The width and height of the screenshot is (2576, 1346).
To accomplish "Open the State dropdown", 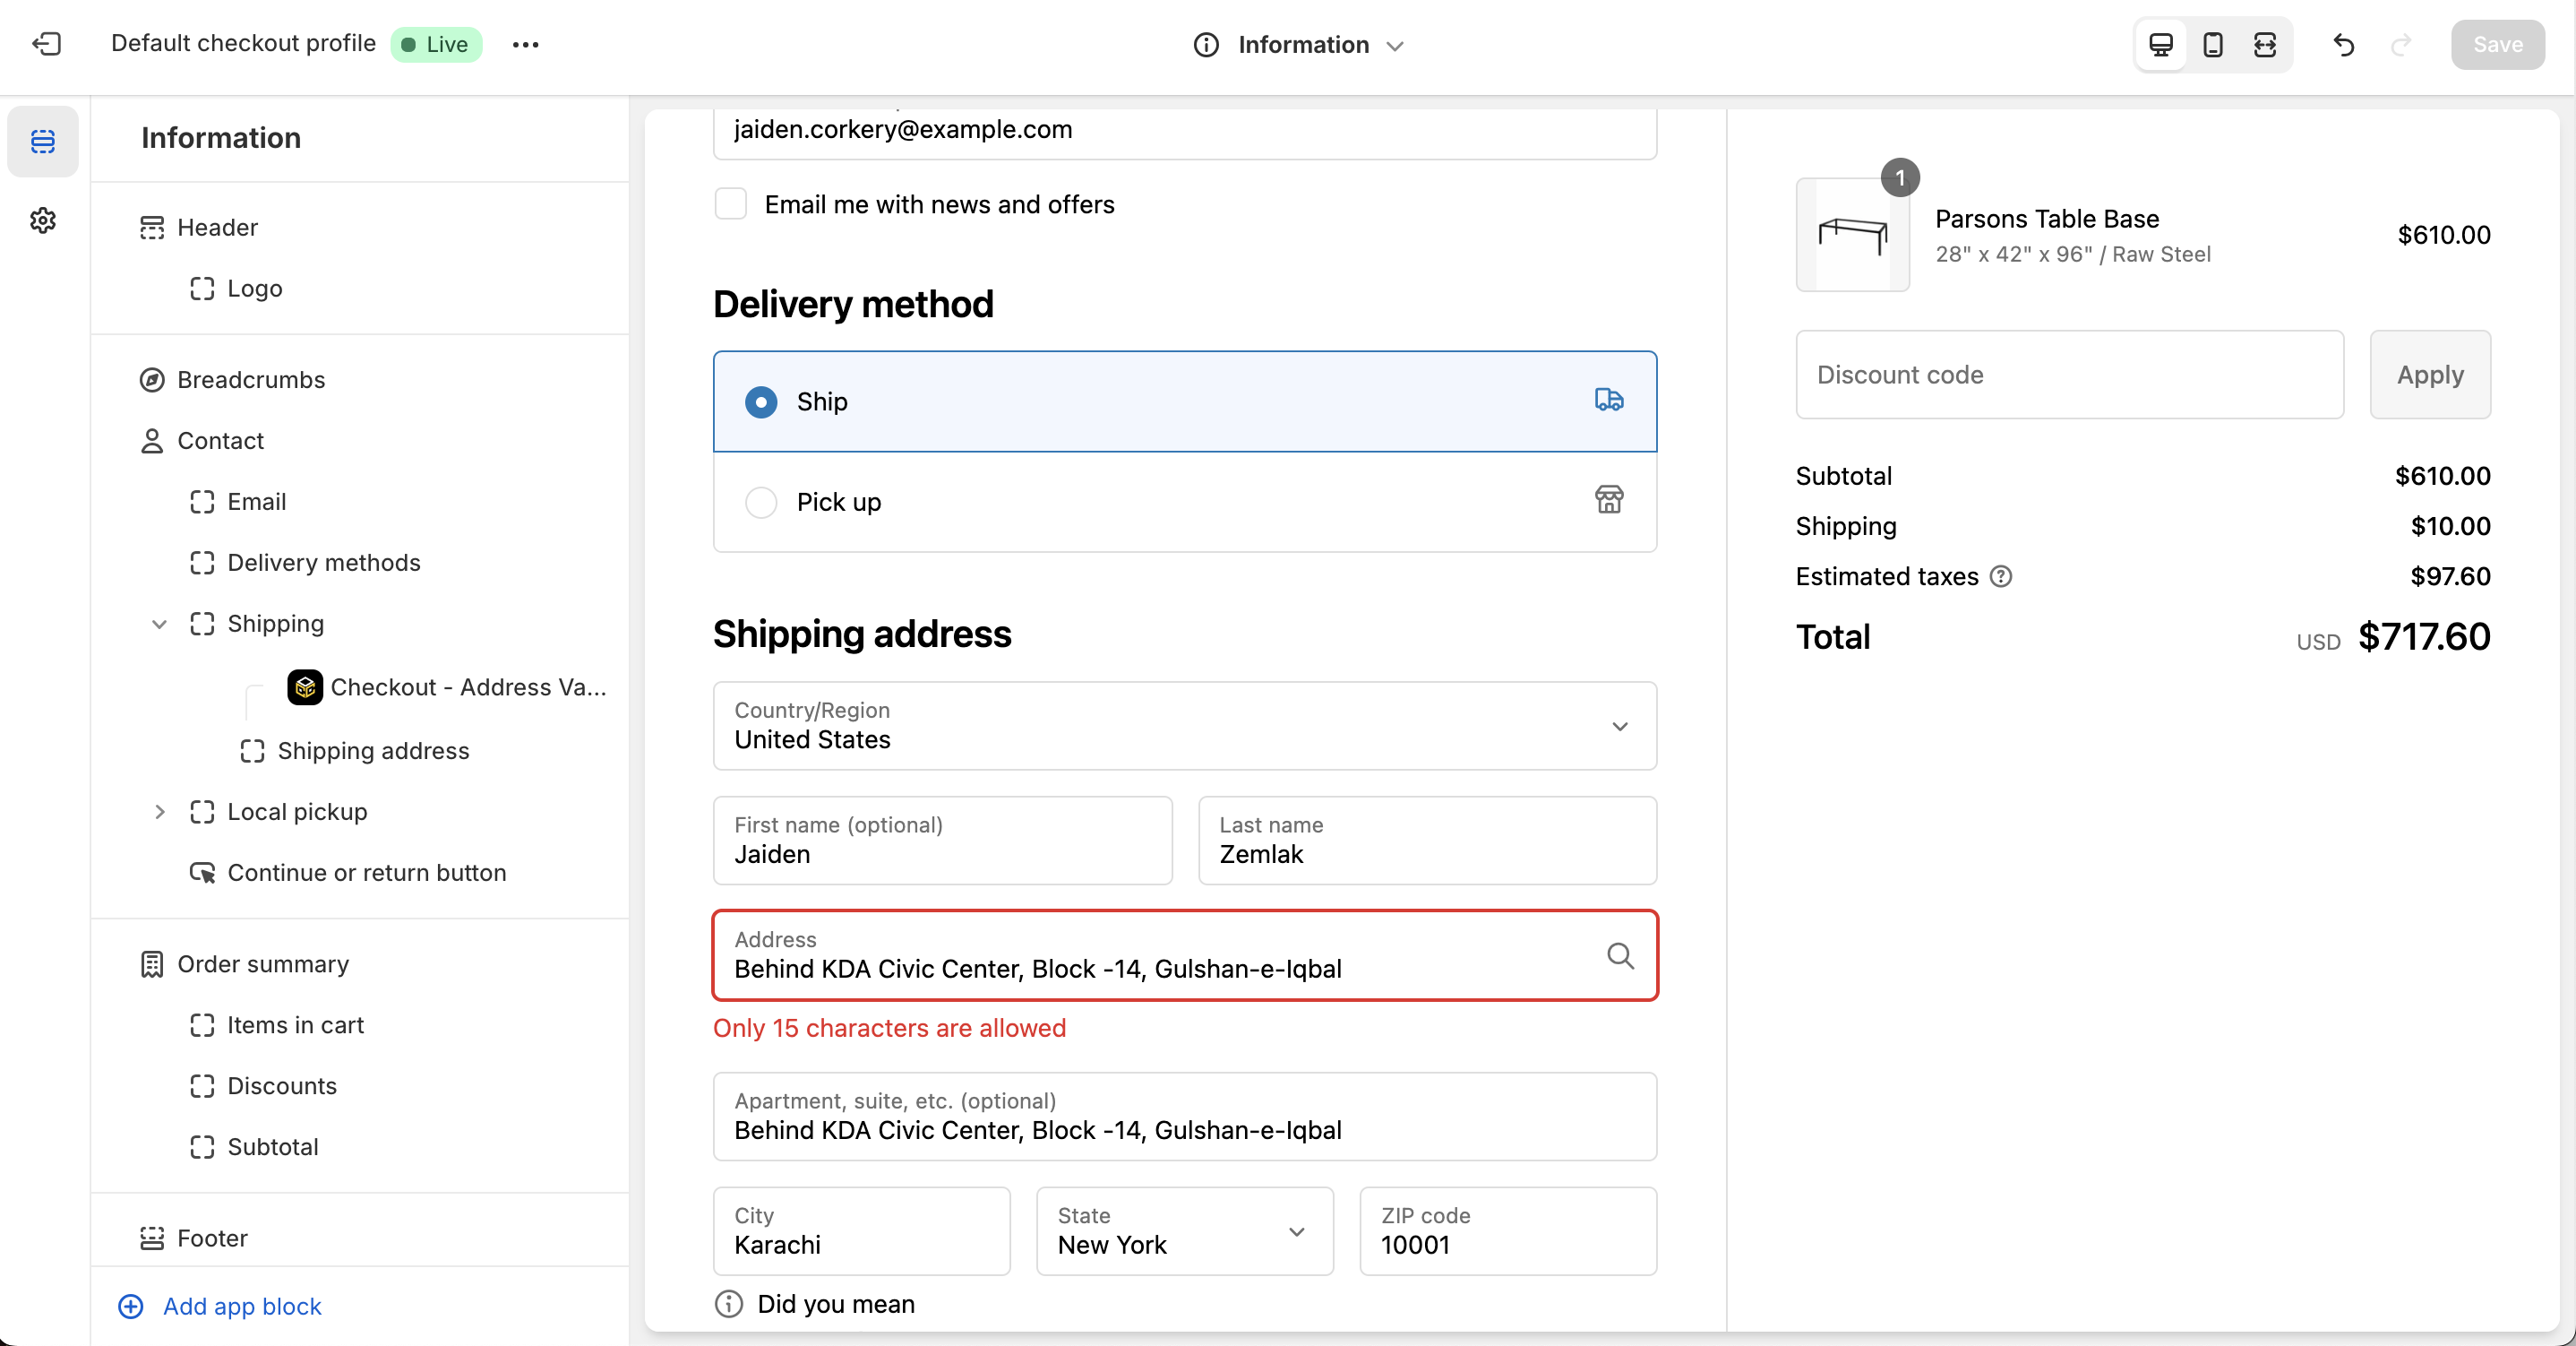I will 1184,1231.
